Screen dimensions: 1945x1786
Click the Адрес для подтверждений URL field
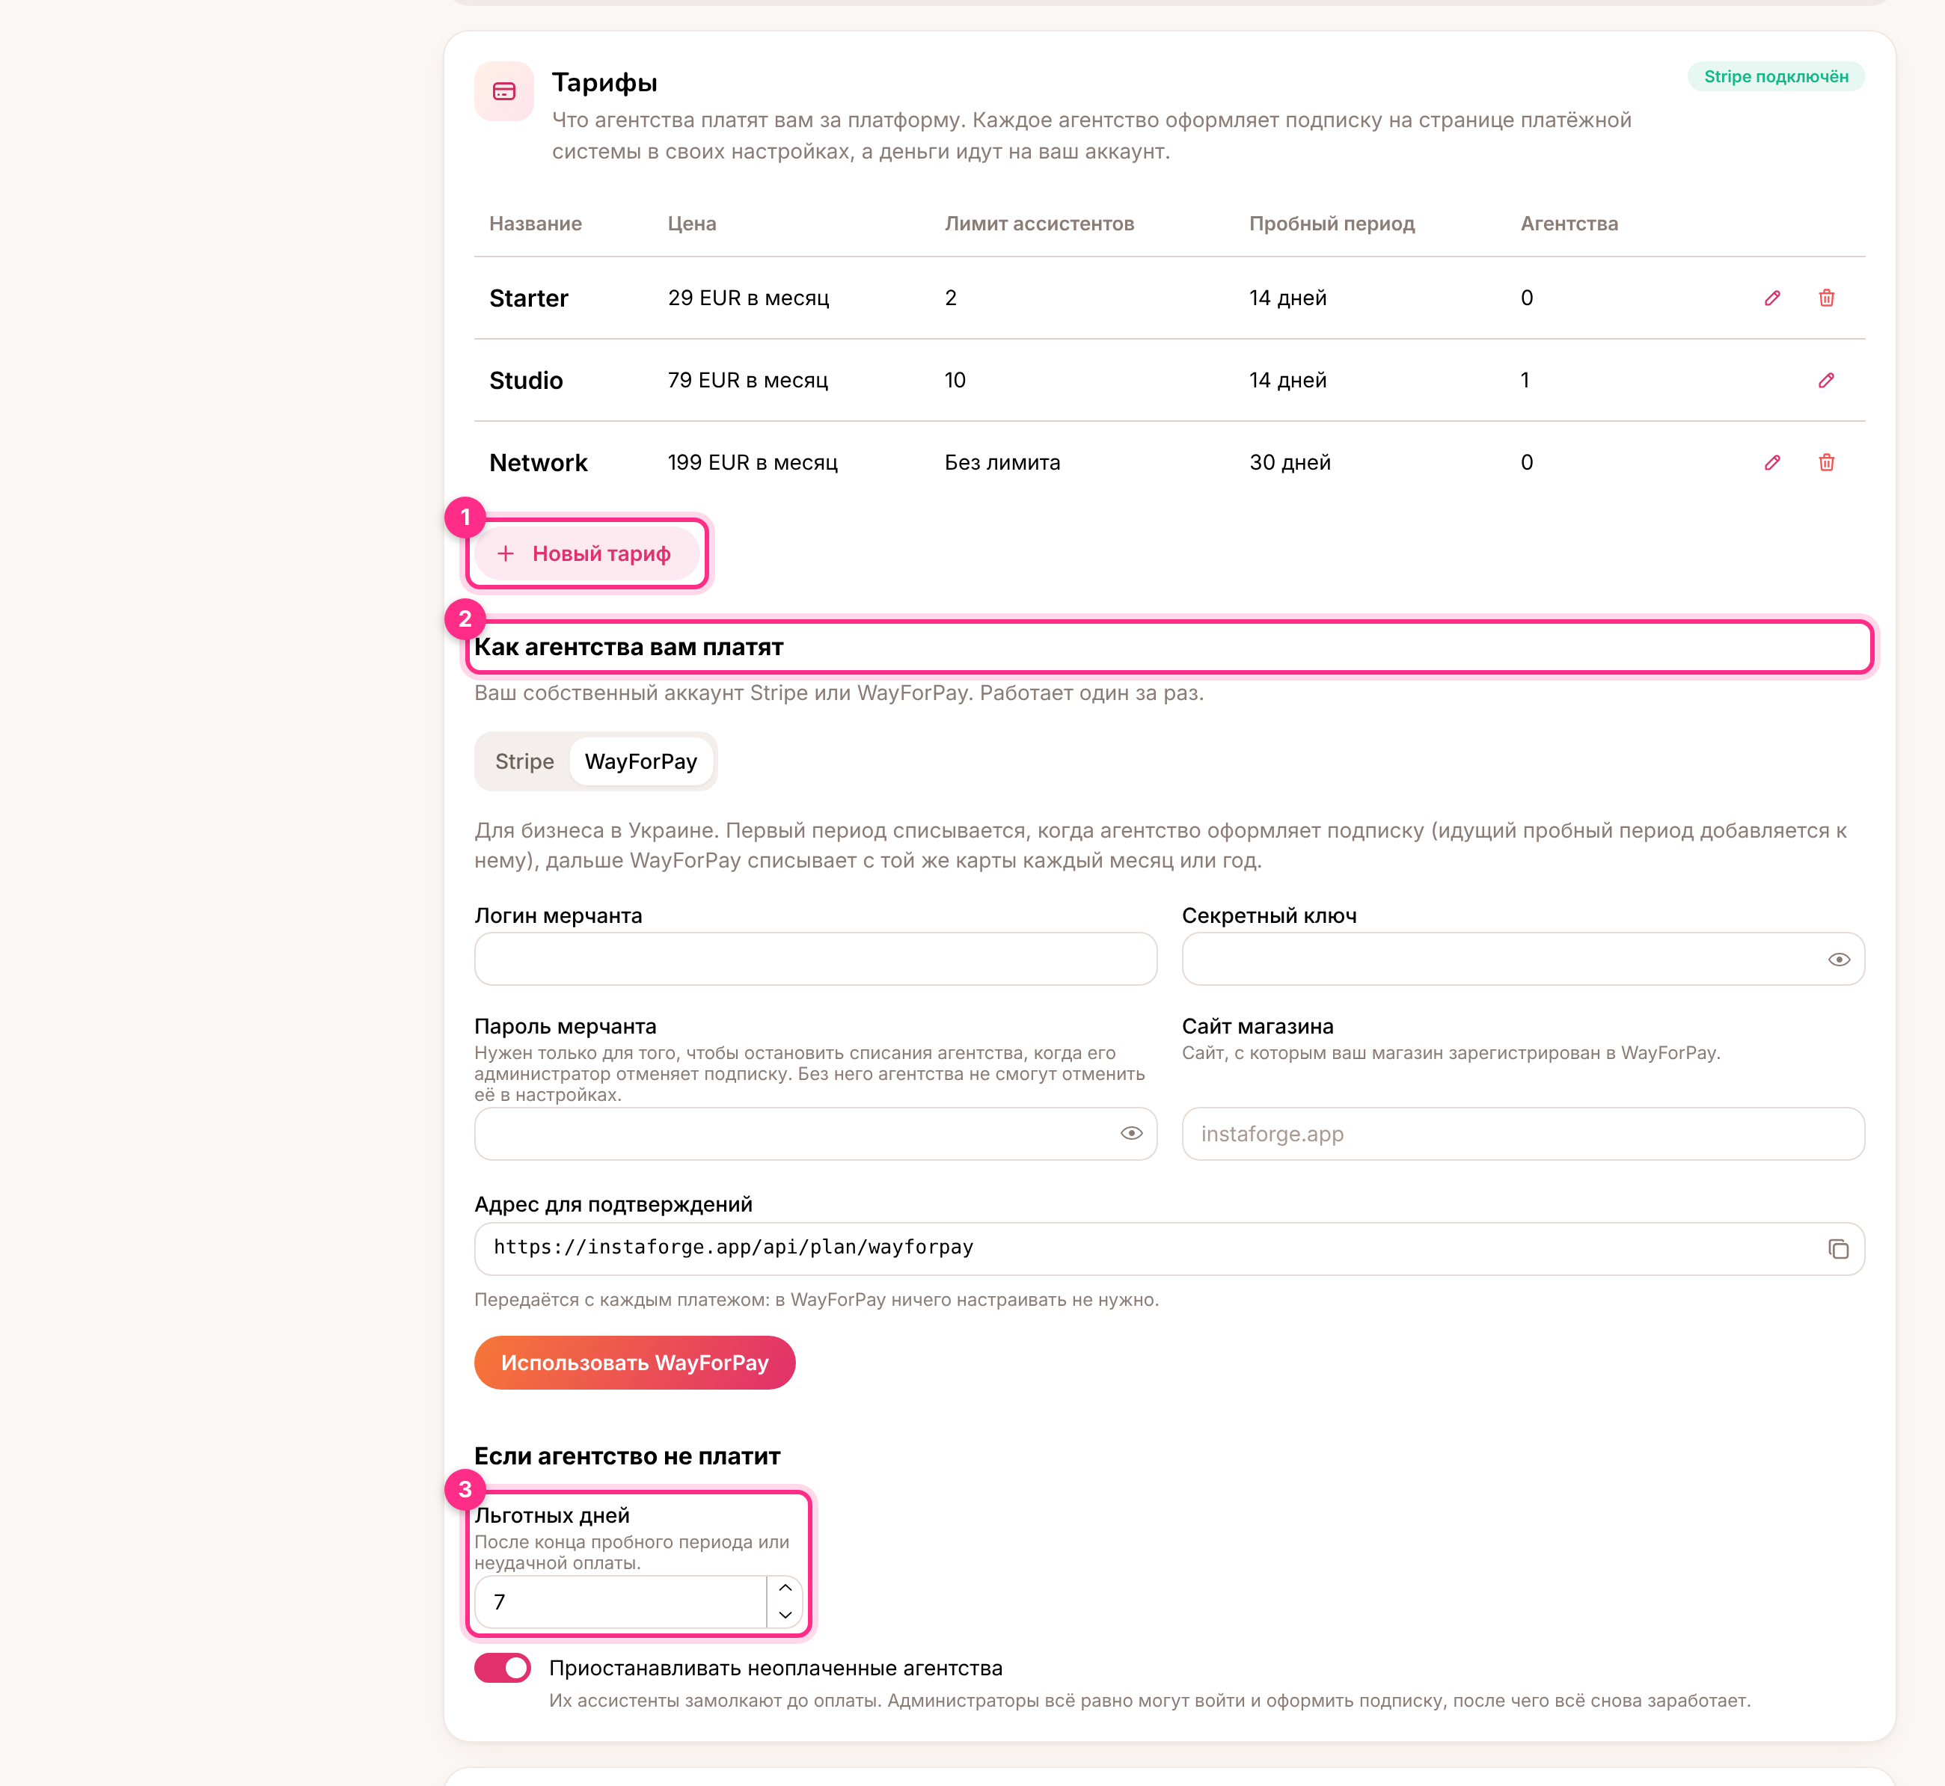click(1168, 1249)
